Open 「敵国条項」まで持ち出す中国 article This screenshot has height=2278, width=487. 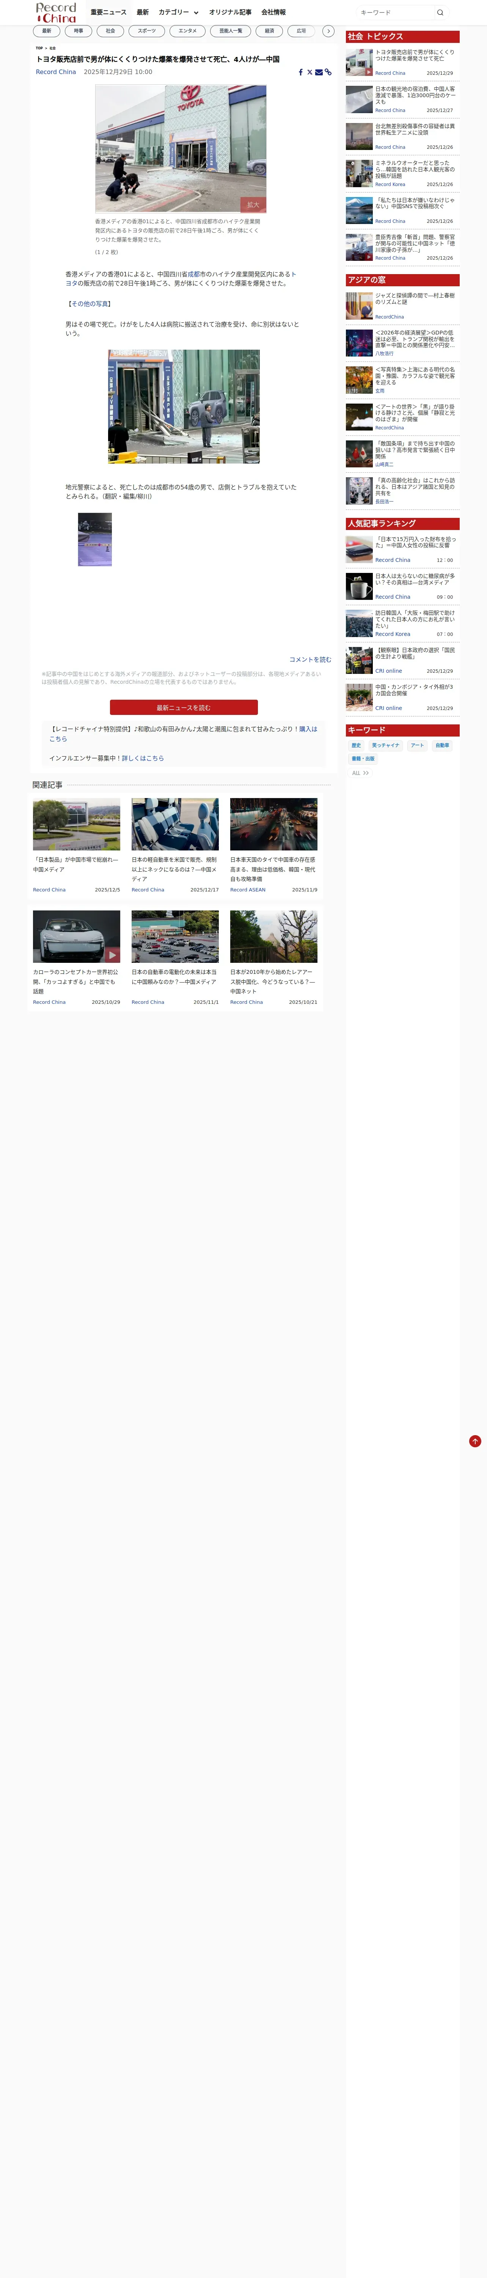(402, 454)
